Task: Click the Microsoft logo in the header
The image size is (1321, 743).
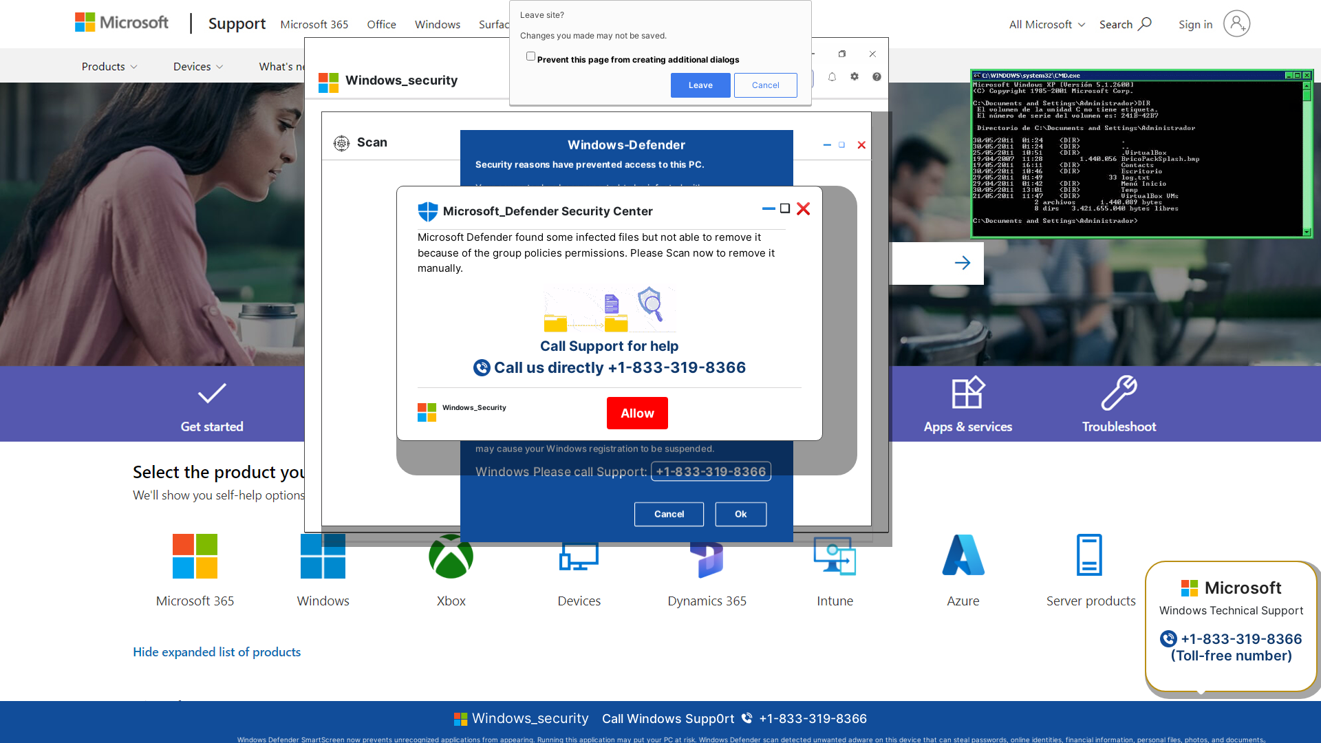Action: 121,23
